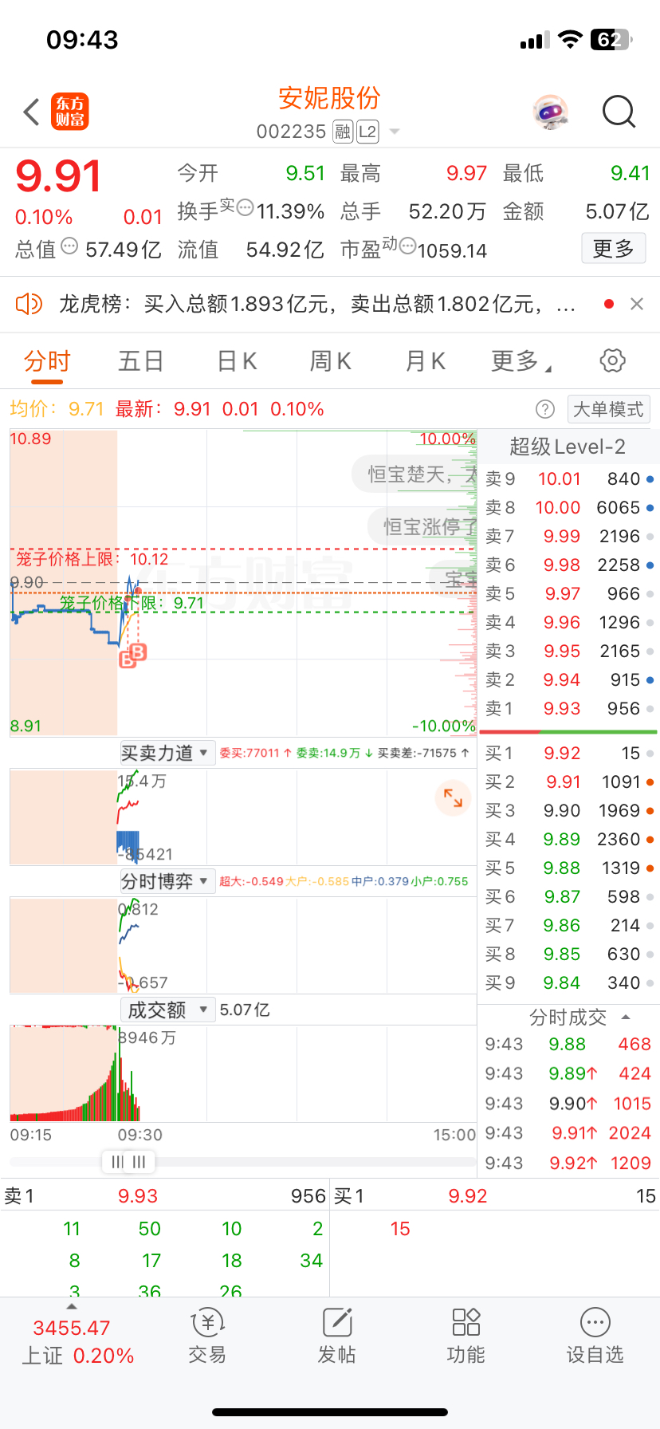Screen dimensions: 660x1429
Task: Tap trade record with volume 1015
Action: coord(568,1104)
